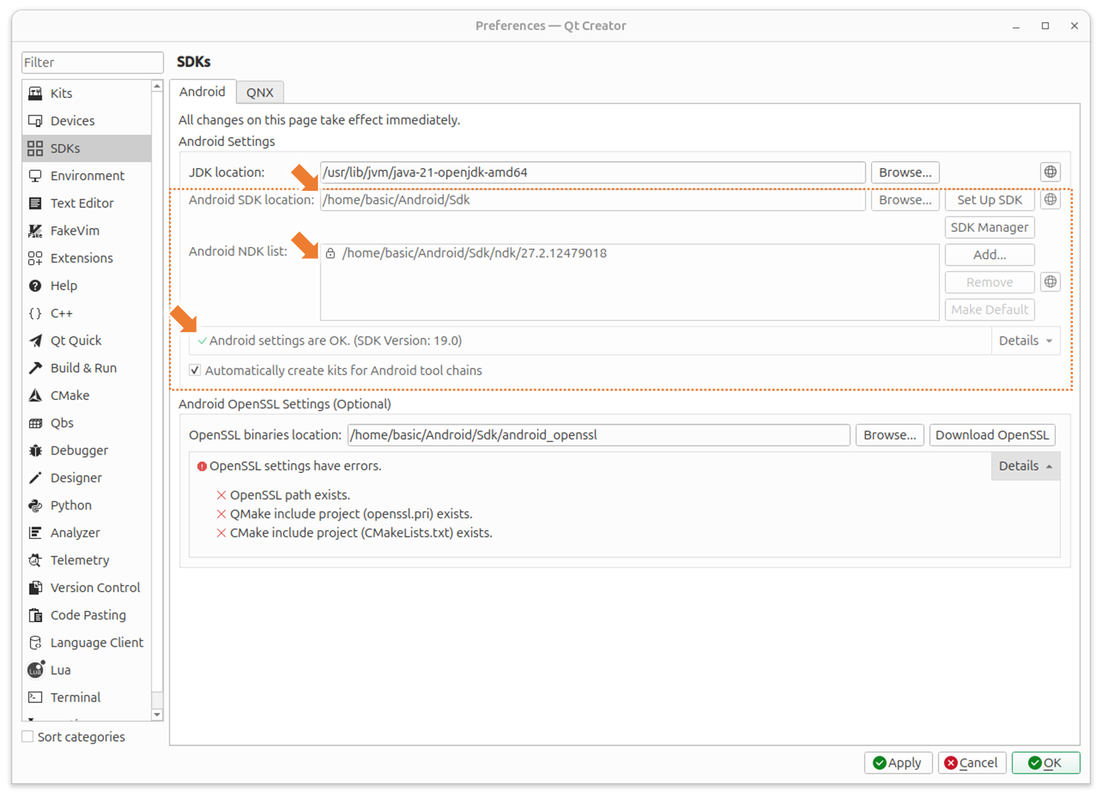1102x798 pixels.
Task: Open the Telemetry category icon
Action: pyautogui.click(x=35, y=560)
